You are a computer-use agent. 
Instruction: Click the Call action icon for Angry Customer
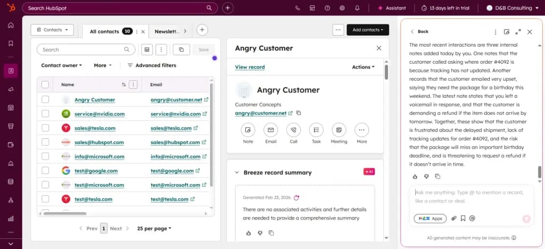pyautogui.click(x=293, y=130)
